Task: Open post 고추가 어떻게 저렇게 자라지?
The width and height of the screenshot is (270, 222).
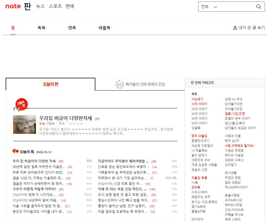Action: 34,189
